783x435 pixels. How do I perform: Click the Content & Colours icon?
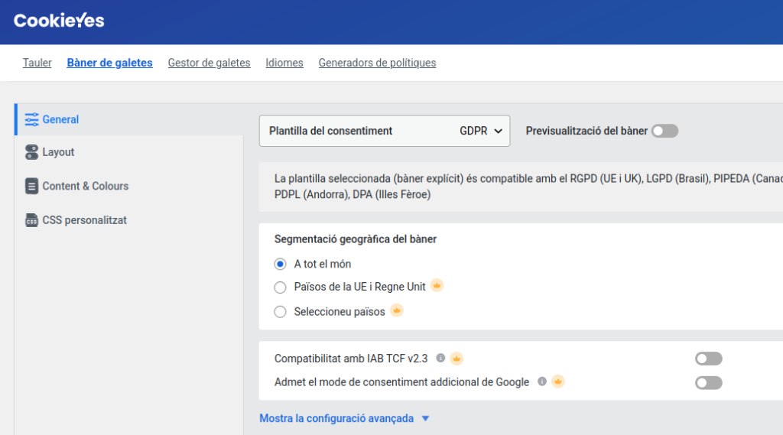(x=31, y=186)
